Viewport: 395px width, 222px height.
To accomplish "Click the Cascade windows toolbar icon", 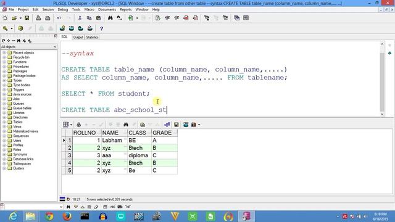I will (236, 18).
